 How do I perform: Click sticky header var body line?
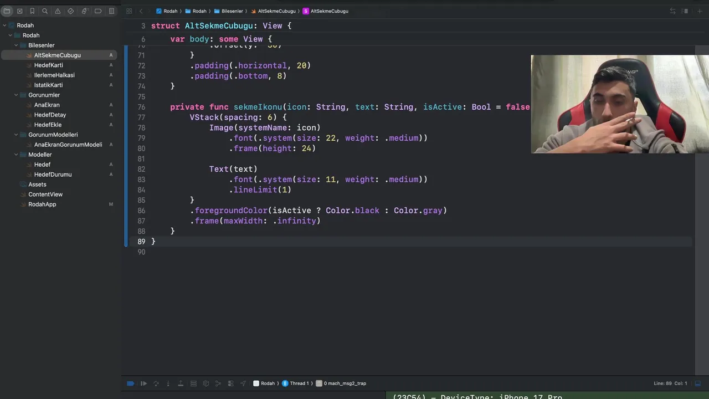tap(221, 39)
